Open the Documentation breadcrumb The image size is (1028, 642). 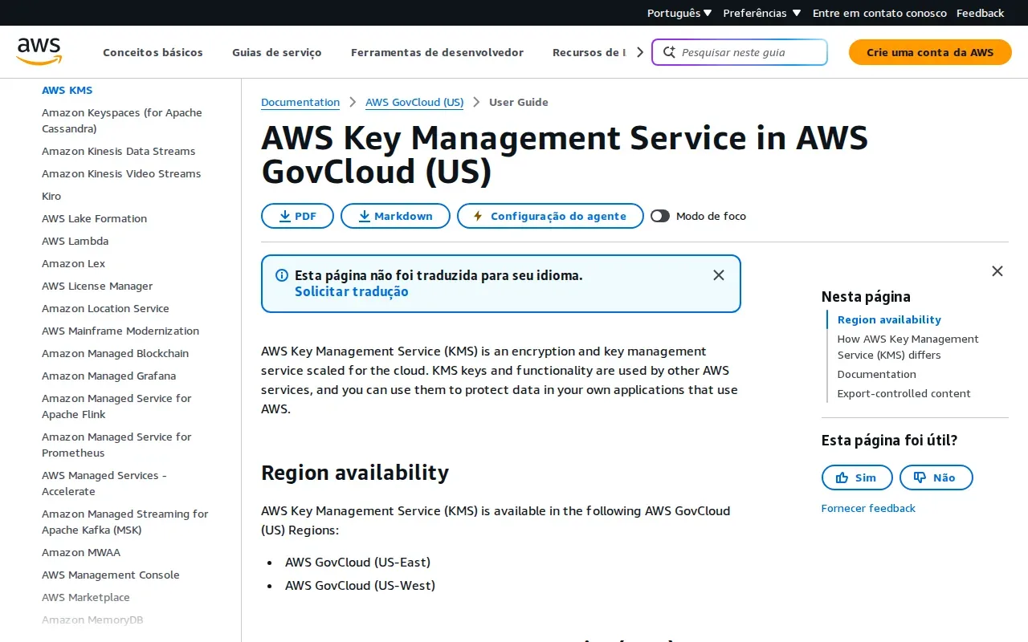tap(300, 102)
